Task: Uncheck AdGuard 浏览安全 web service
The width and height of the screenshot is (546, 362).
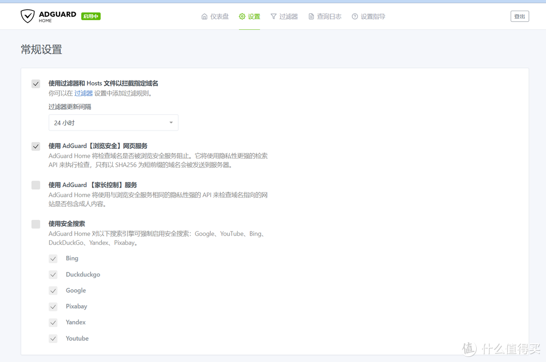Action: 35,146
